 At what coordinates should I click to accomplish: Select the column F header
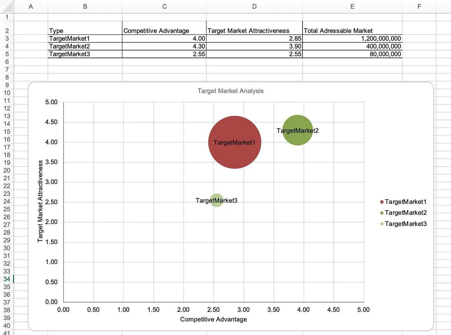tap(419, 6)
